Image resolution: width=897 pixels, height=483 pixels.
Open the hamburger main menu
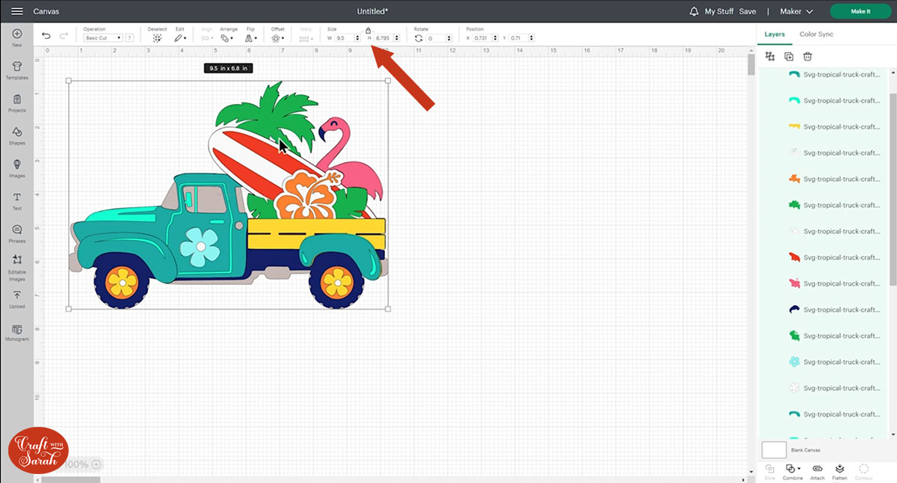tap(17, 11)
